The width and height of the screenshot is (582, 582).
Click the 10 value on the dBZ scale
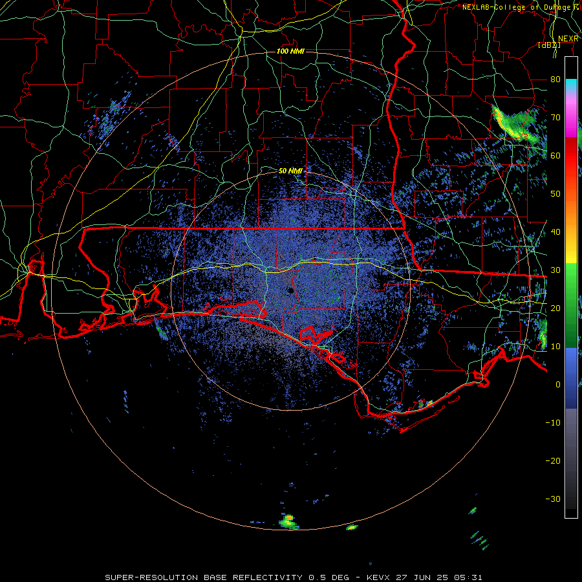coord(555,347)
